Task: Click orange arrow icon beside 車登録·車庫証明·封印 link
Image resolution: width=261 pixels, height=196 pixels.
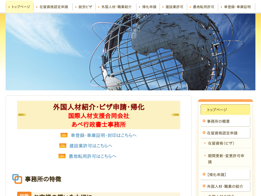Action: tap(64, 135)
